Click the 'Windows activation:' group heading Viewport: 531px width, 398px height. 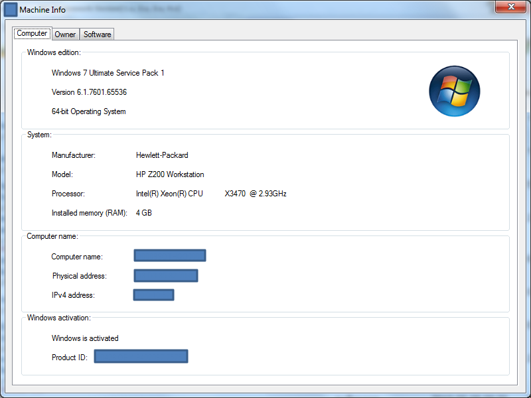pyautogui.click(x=59, y=318)
